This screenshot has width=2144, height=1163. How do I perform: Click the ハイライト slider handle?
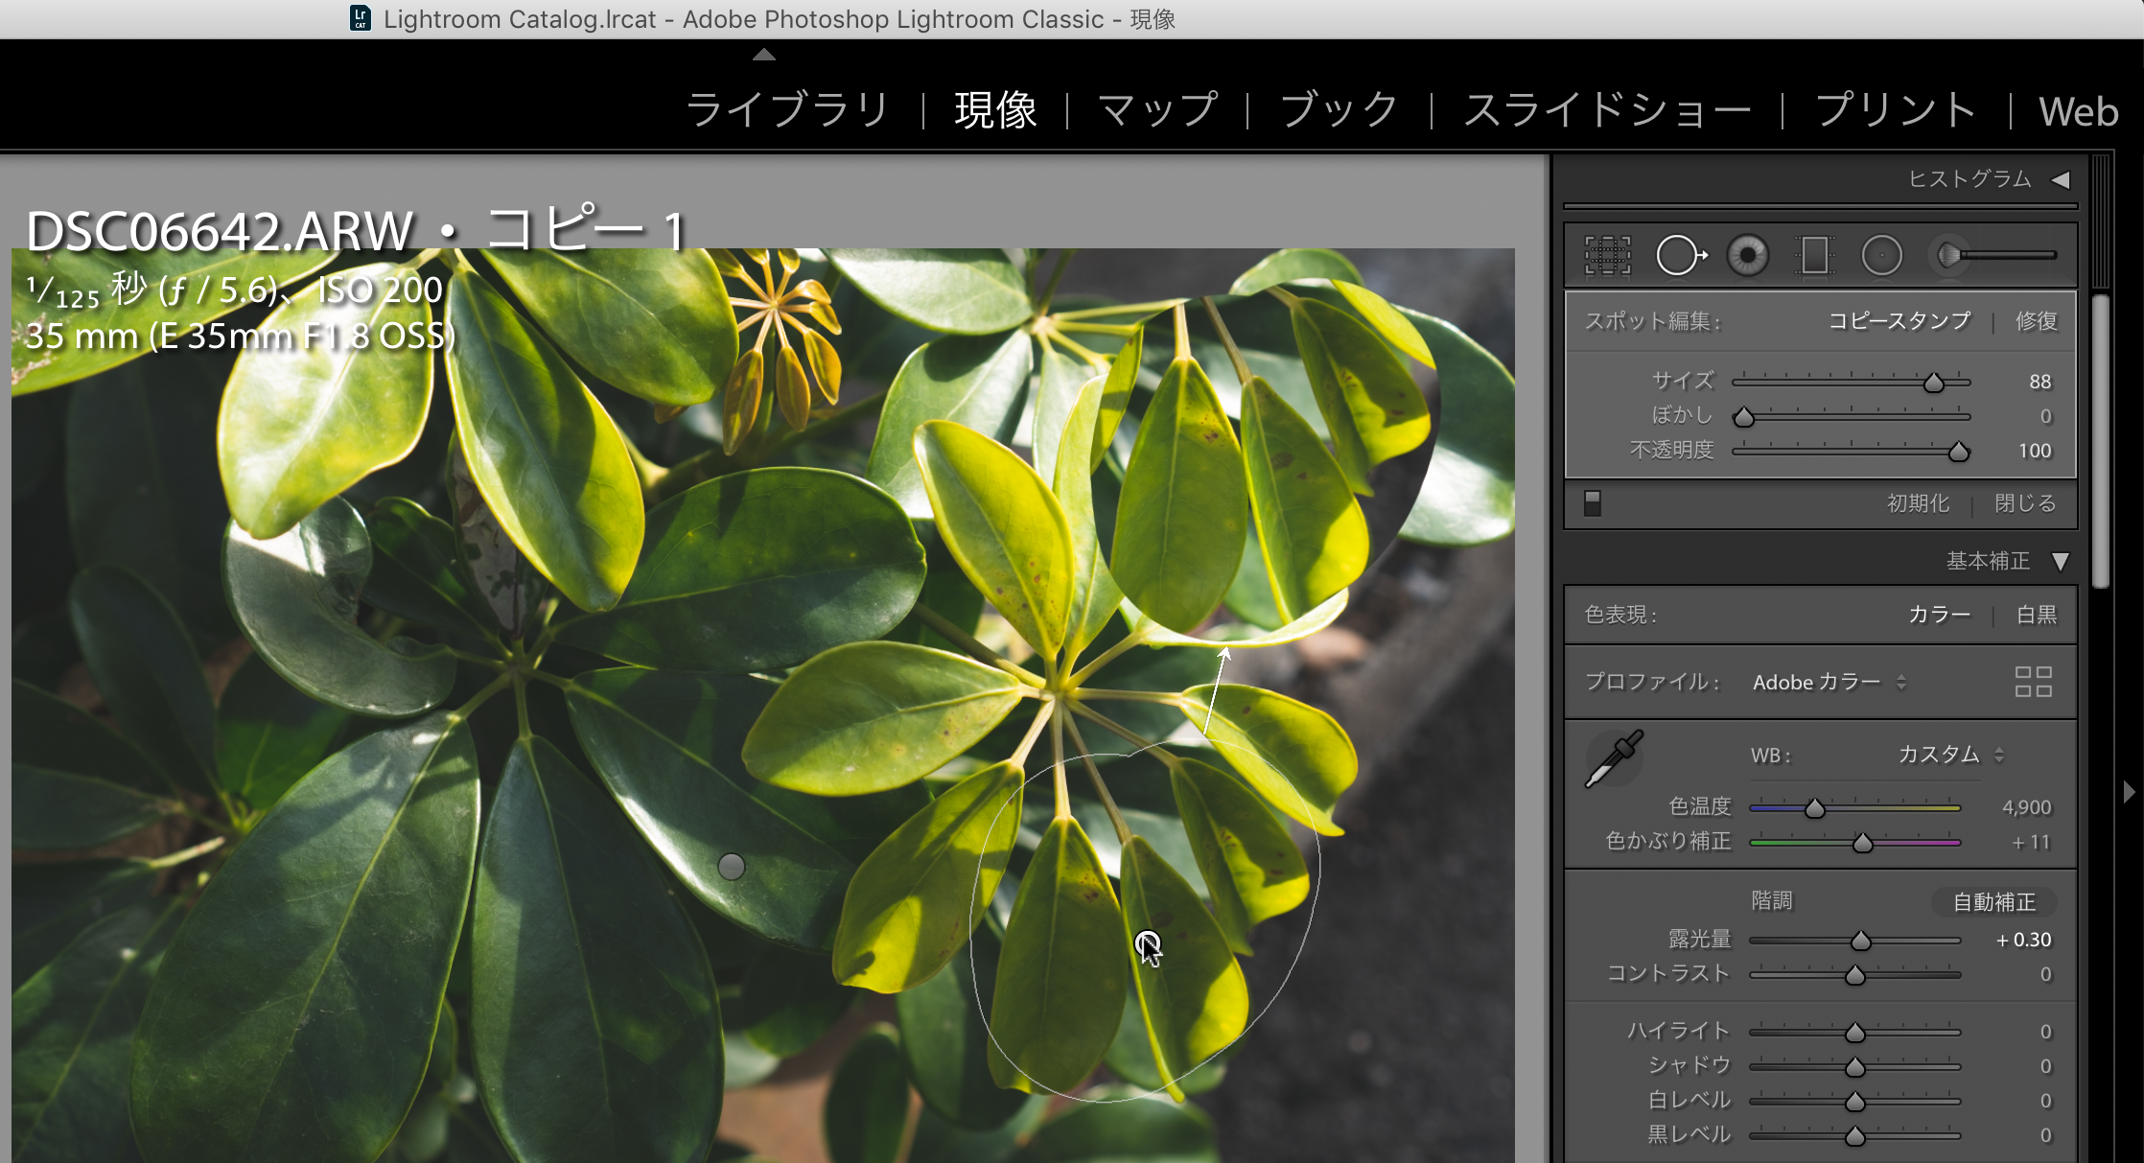click(1855, 1033)
